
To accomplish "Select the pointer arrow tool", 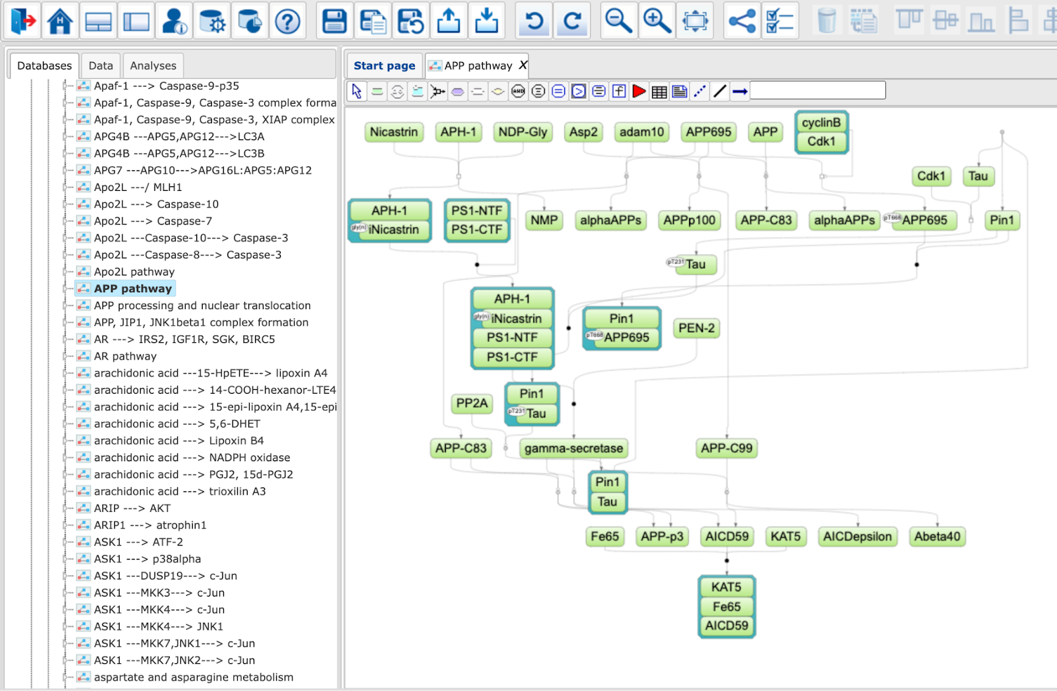I will click(x=357, y=91).
